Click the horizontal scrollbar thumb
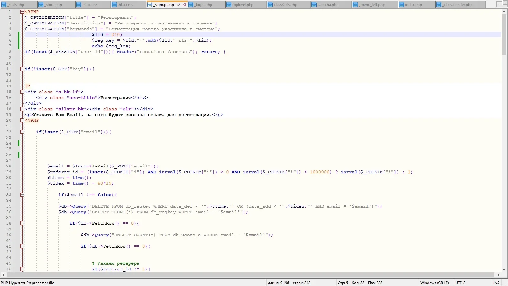This screenshot has width=508, height=286. (x=250, y=275)
